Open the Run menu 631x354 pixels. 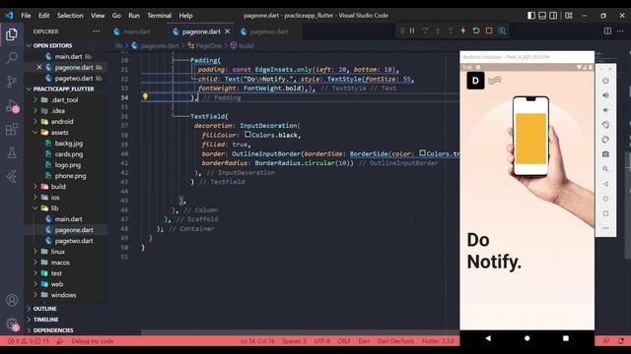pos(134,16)
